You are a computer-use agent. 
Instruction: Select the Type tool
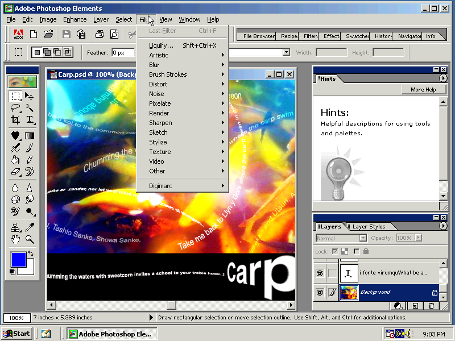point(30,119)
